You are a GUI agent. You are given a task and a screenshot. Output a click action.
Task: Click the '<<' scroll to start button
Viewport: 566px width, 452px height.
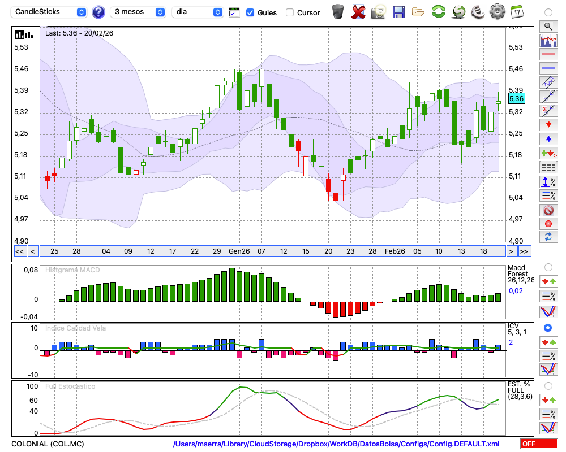pyautogui.click(x=19, y=251)
